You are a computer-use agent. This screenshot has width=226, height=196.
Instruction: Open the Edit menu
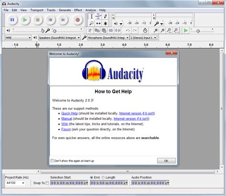14,10
